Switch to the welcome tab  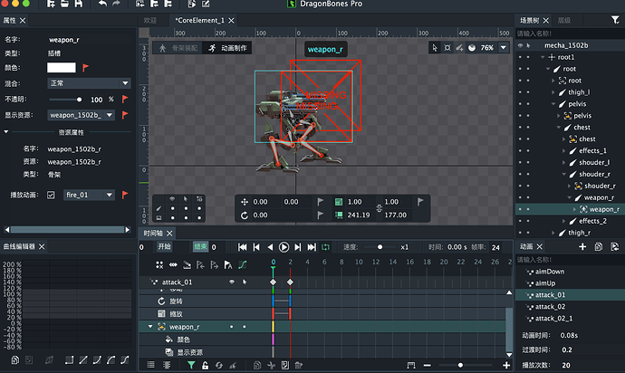149,20
